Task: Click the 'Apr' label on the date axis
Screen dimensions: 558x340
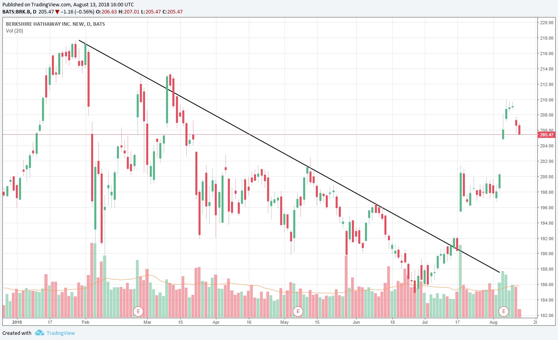Action: click(x=216, y=322)
